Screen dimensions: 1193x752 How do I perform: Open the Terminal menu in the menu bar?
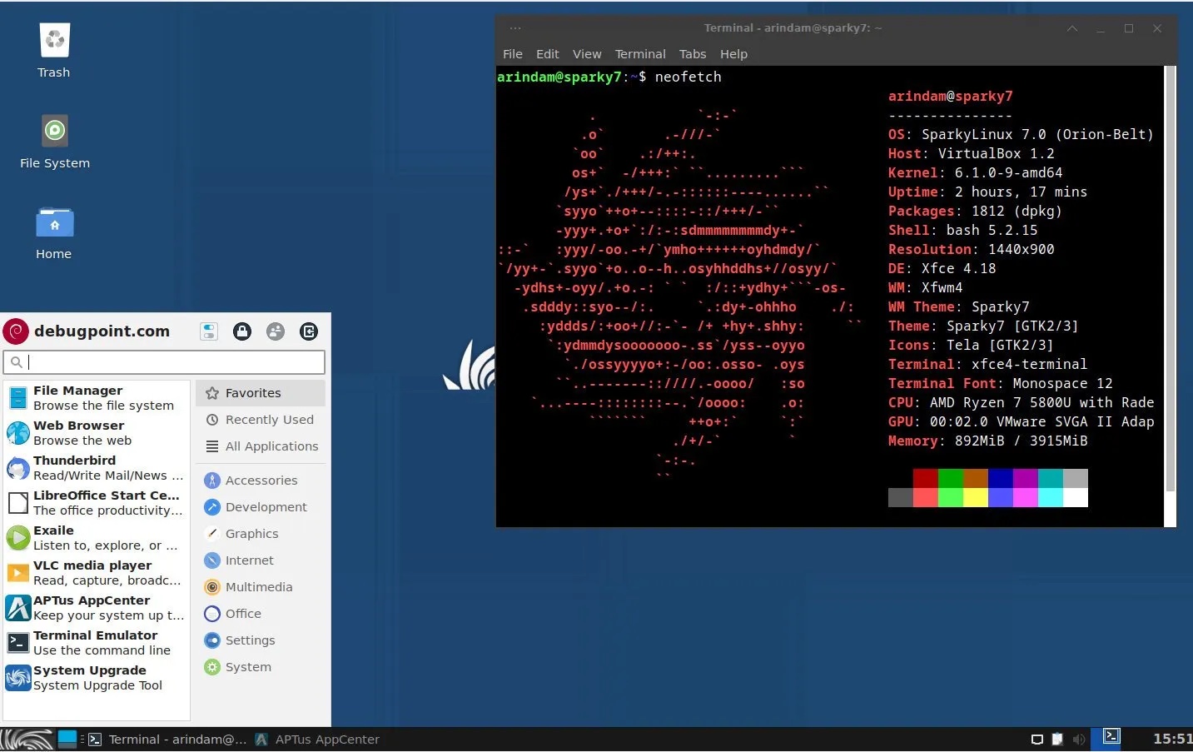coord(639,53)
